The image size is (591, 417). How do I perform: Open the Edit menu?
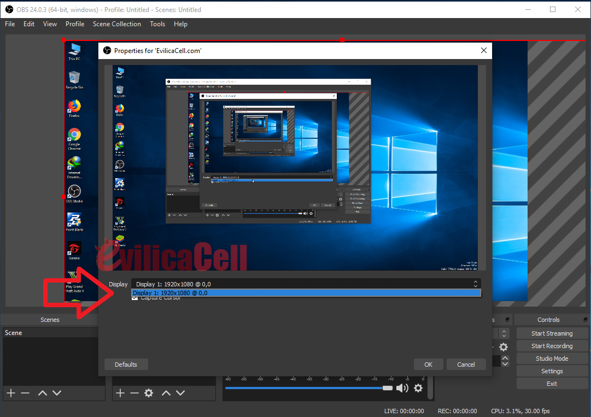[28, 24]
